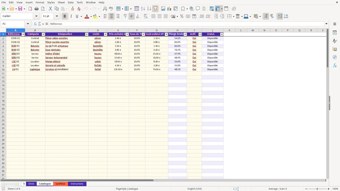This screenshot has width=340, height=191.
Task: Insert a Pivot Table icon
Action: (x=176, y=9)
